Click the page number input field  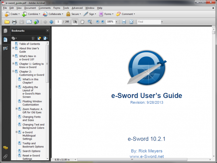58,22
